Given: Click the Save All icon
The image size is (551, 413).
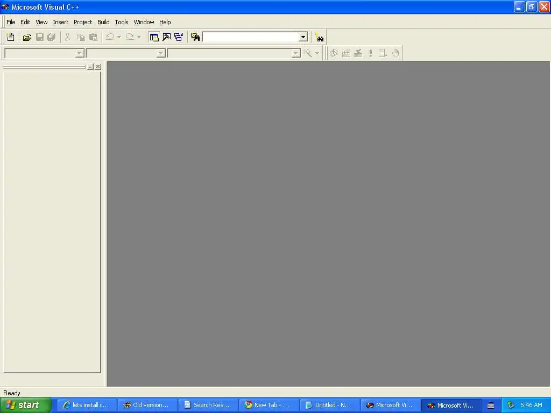Looking at the screenshot, I should [52, 37].
